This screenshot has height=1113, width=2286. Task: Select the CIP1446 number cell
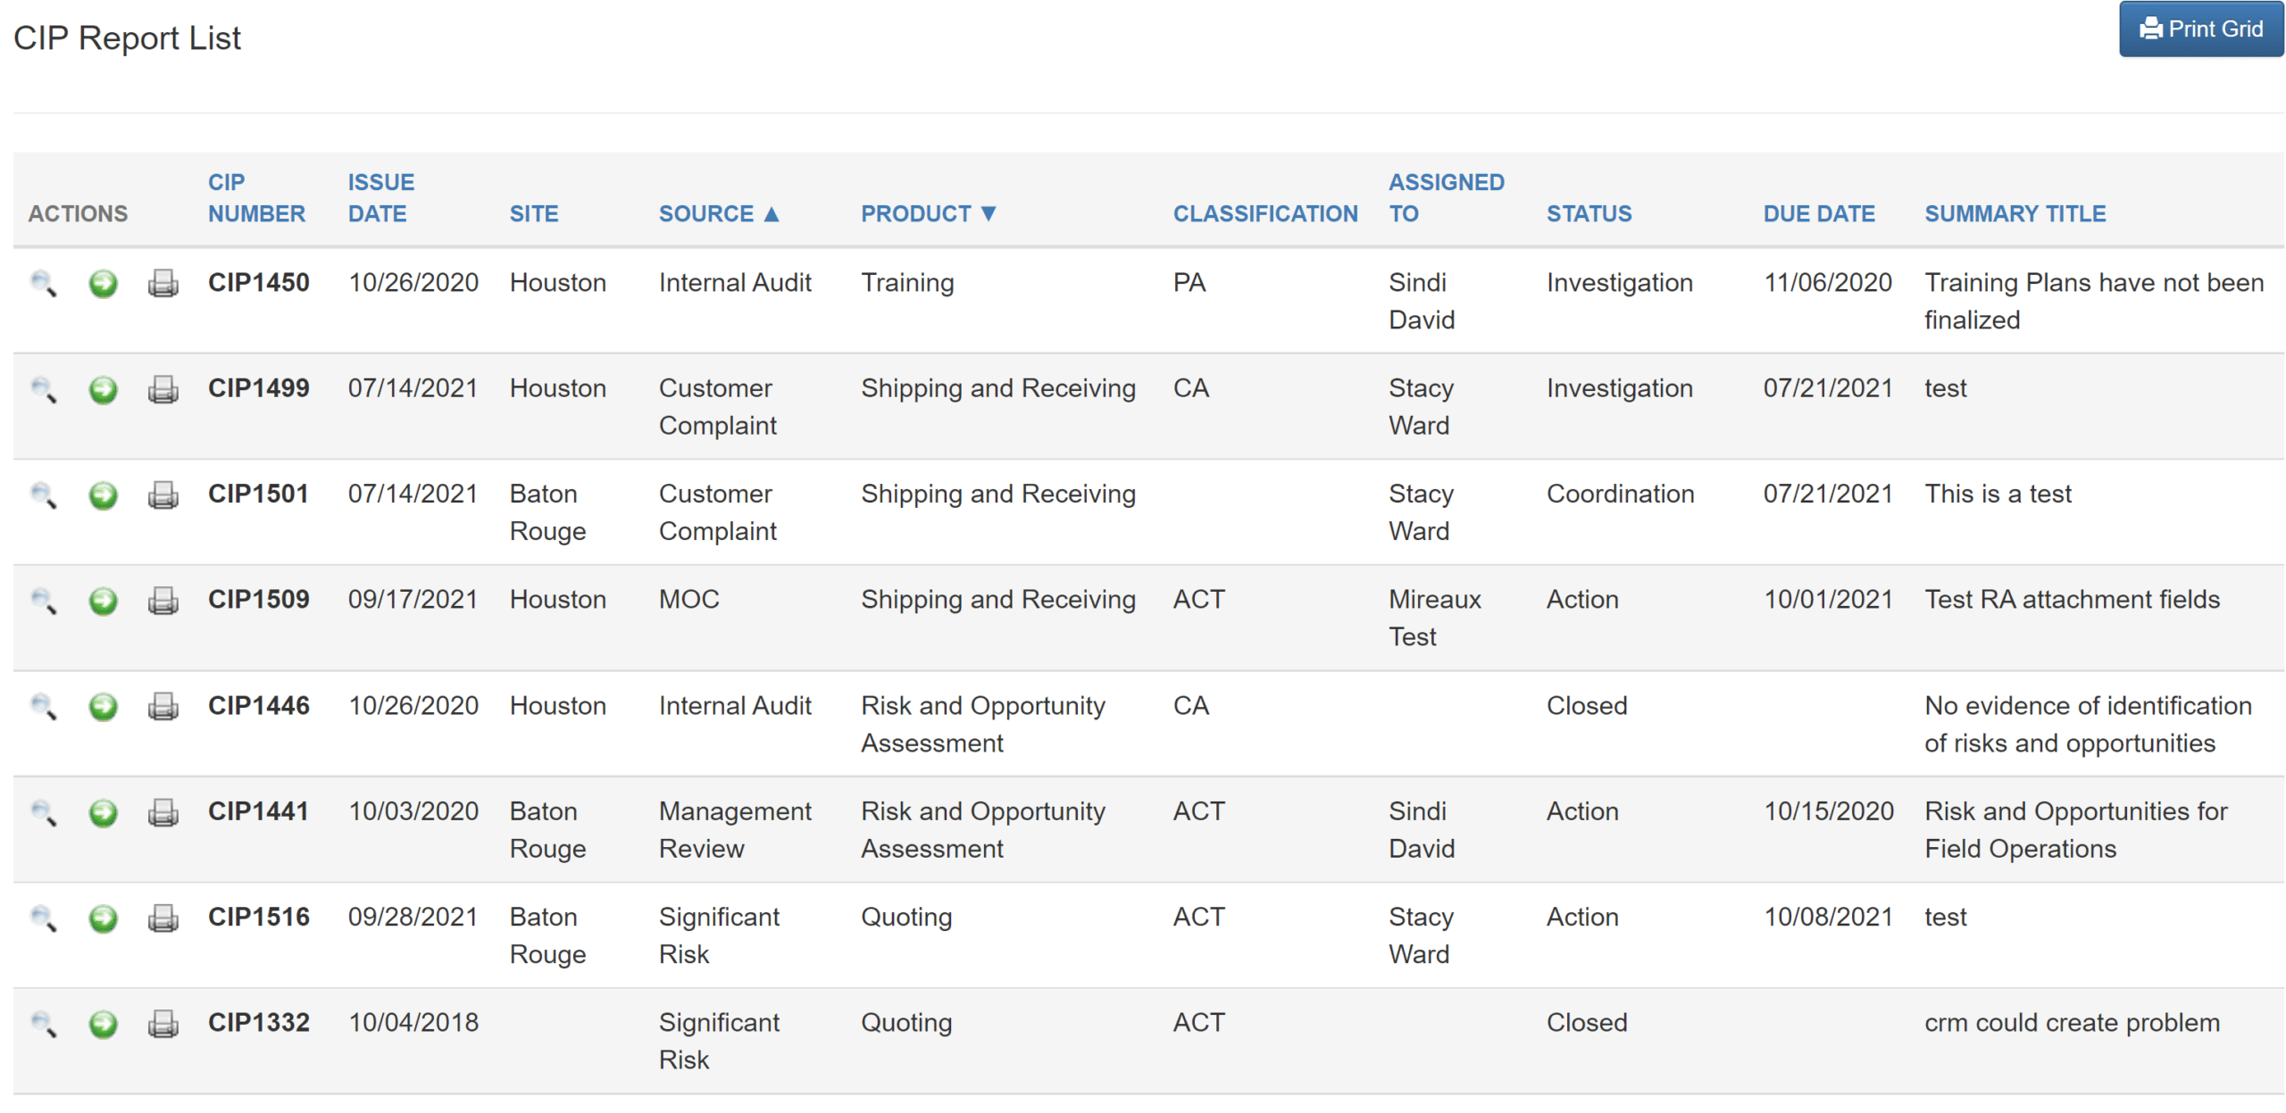click(258, 705)
